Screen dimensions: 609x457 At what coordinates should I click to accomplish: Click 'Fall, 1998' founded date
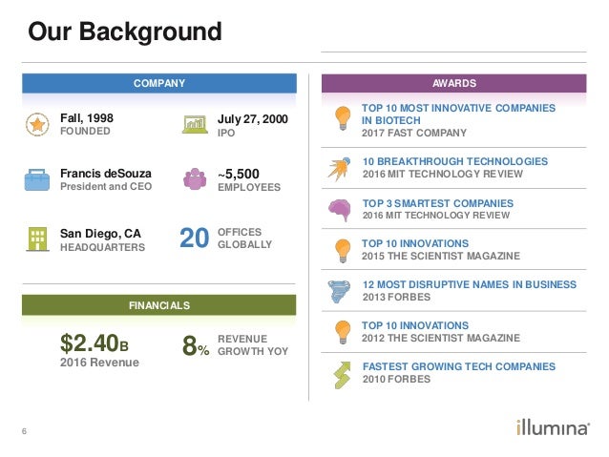[x=87, y=118]
